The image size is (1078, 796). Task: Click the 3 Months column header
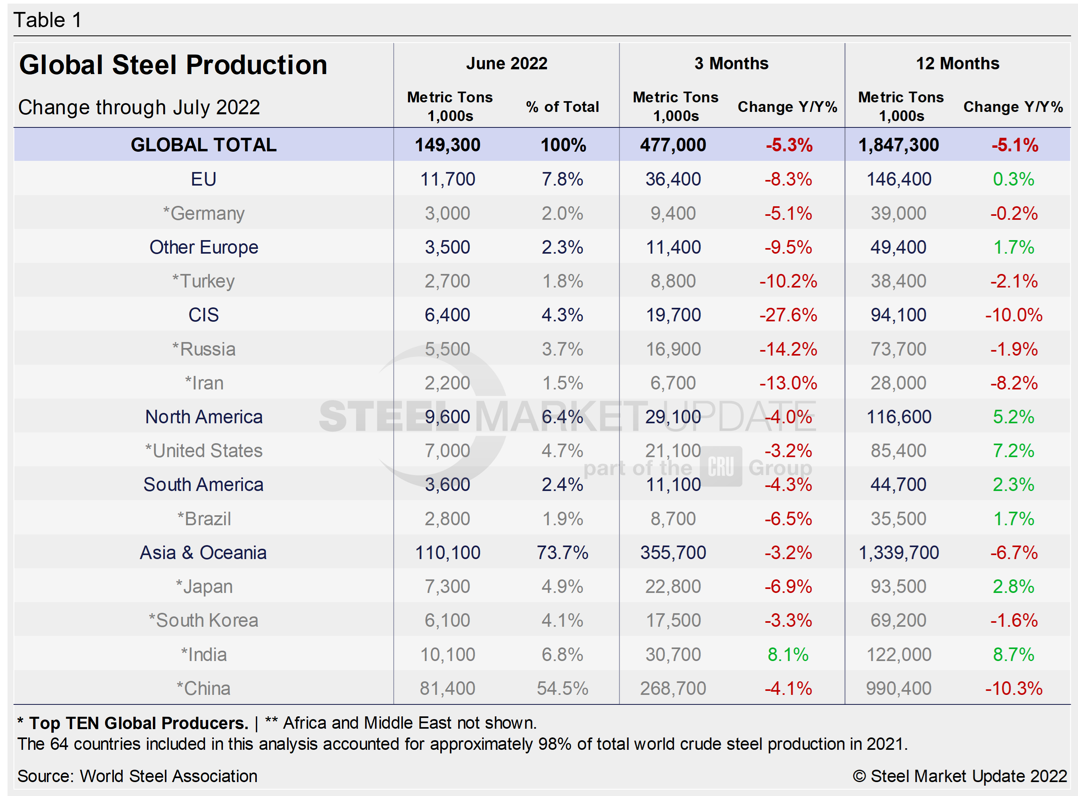[x=731, y=64]
